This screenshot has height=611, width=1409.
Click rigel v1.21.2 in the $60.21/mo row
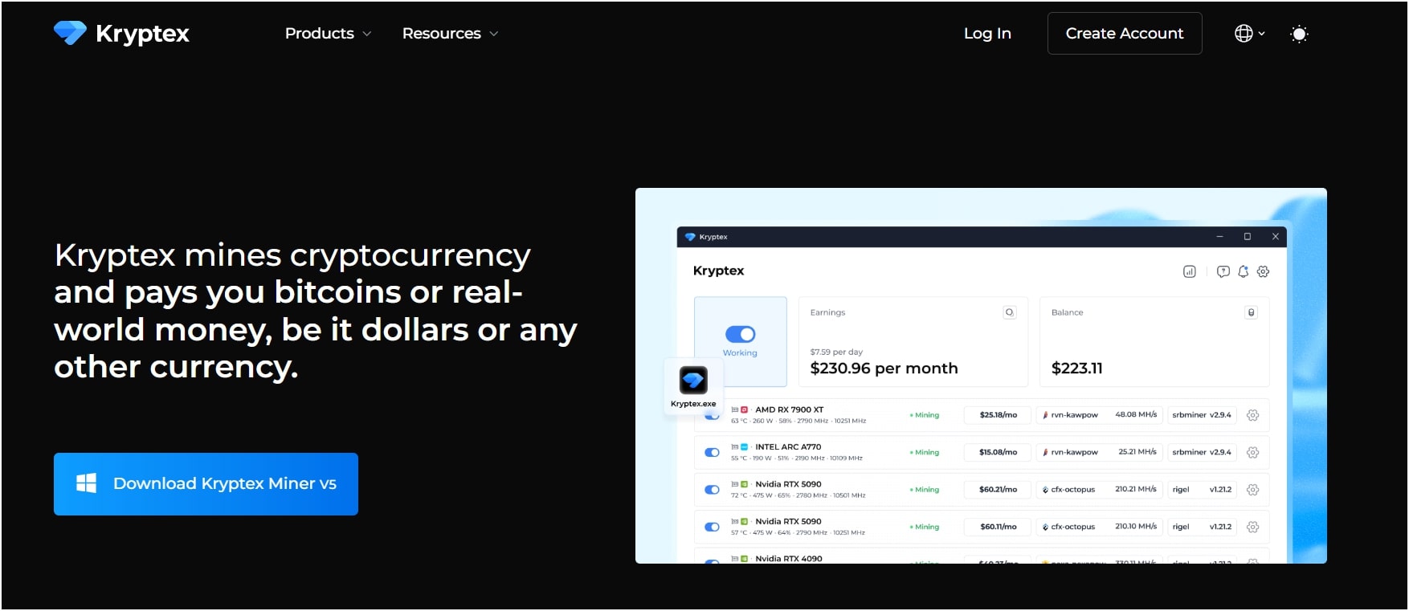[1202, 490]
